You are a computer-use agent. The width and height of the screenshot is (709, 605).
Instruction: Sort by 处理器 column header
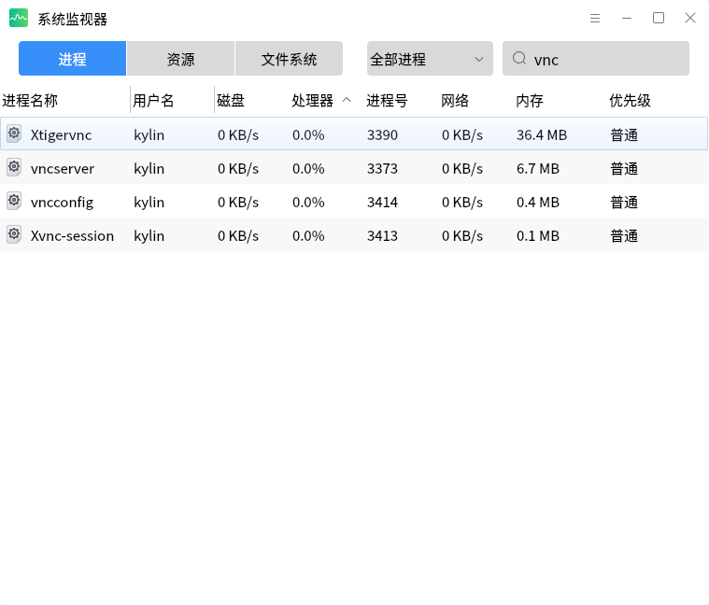[x=312, y=100]
